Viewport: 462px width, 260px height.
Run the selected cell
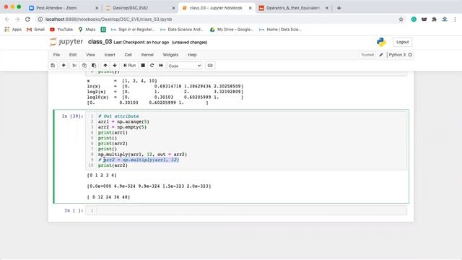(x=130, y=66)
